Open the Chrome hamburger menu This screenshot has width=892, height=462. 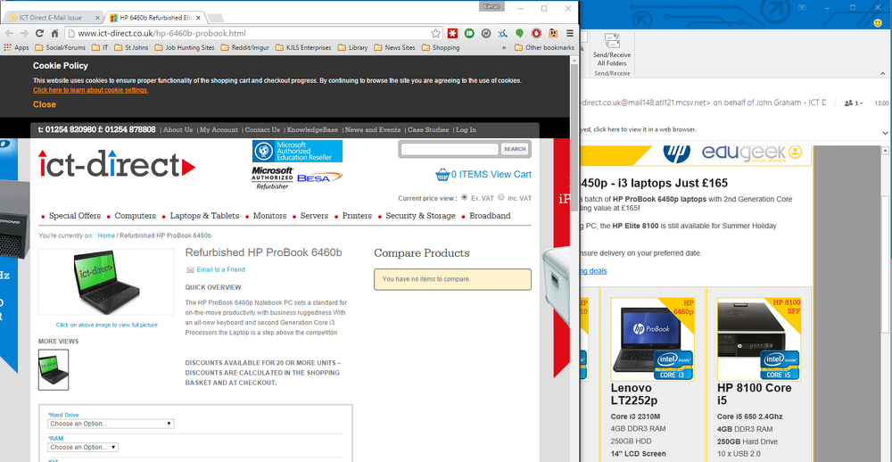click(570, 34)
